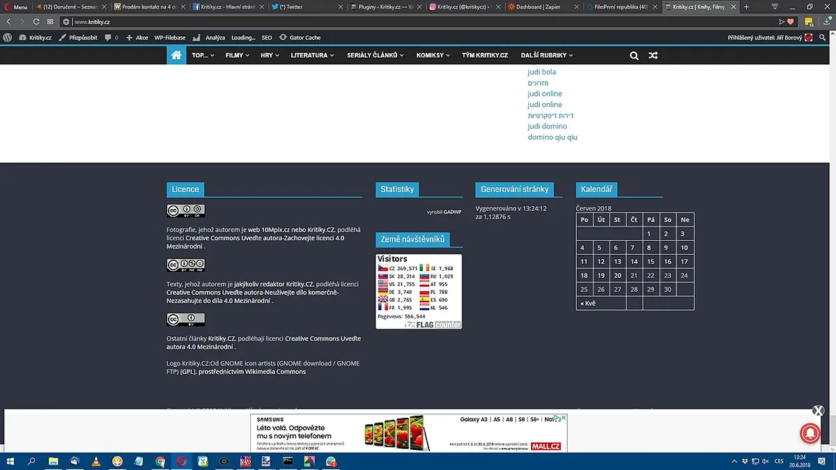836x470 pixels.
Task: Open Gator Cache in the admin bar
Action: (300, 38)
